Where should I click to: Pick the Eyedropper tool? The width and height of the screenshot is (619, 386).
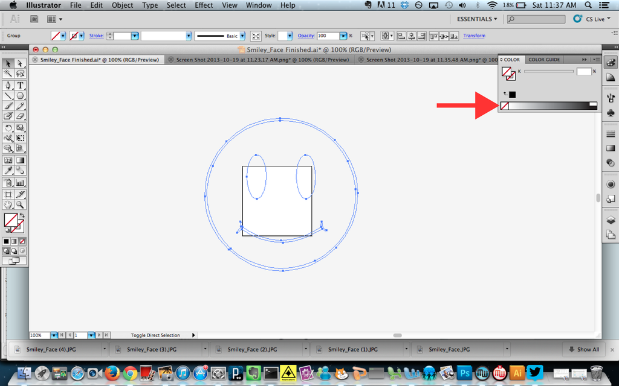pos(8,171)
